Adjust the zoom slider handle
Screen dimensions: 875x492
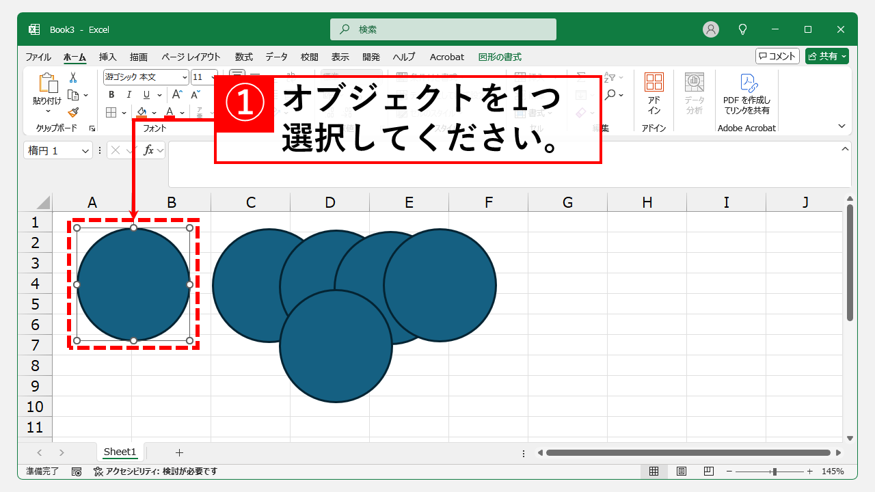coord(774,471)
